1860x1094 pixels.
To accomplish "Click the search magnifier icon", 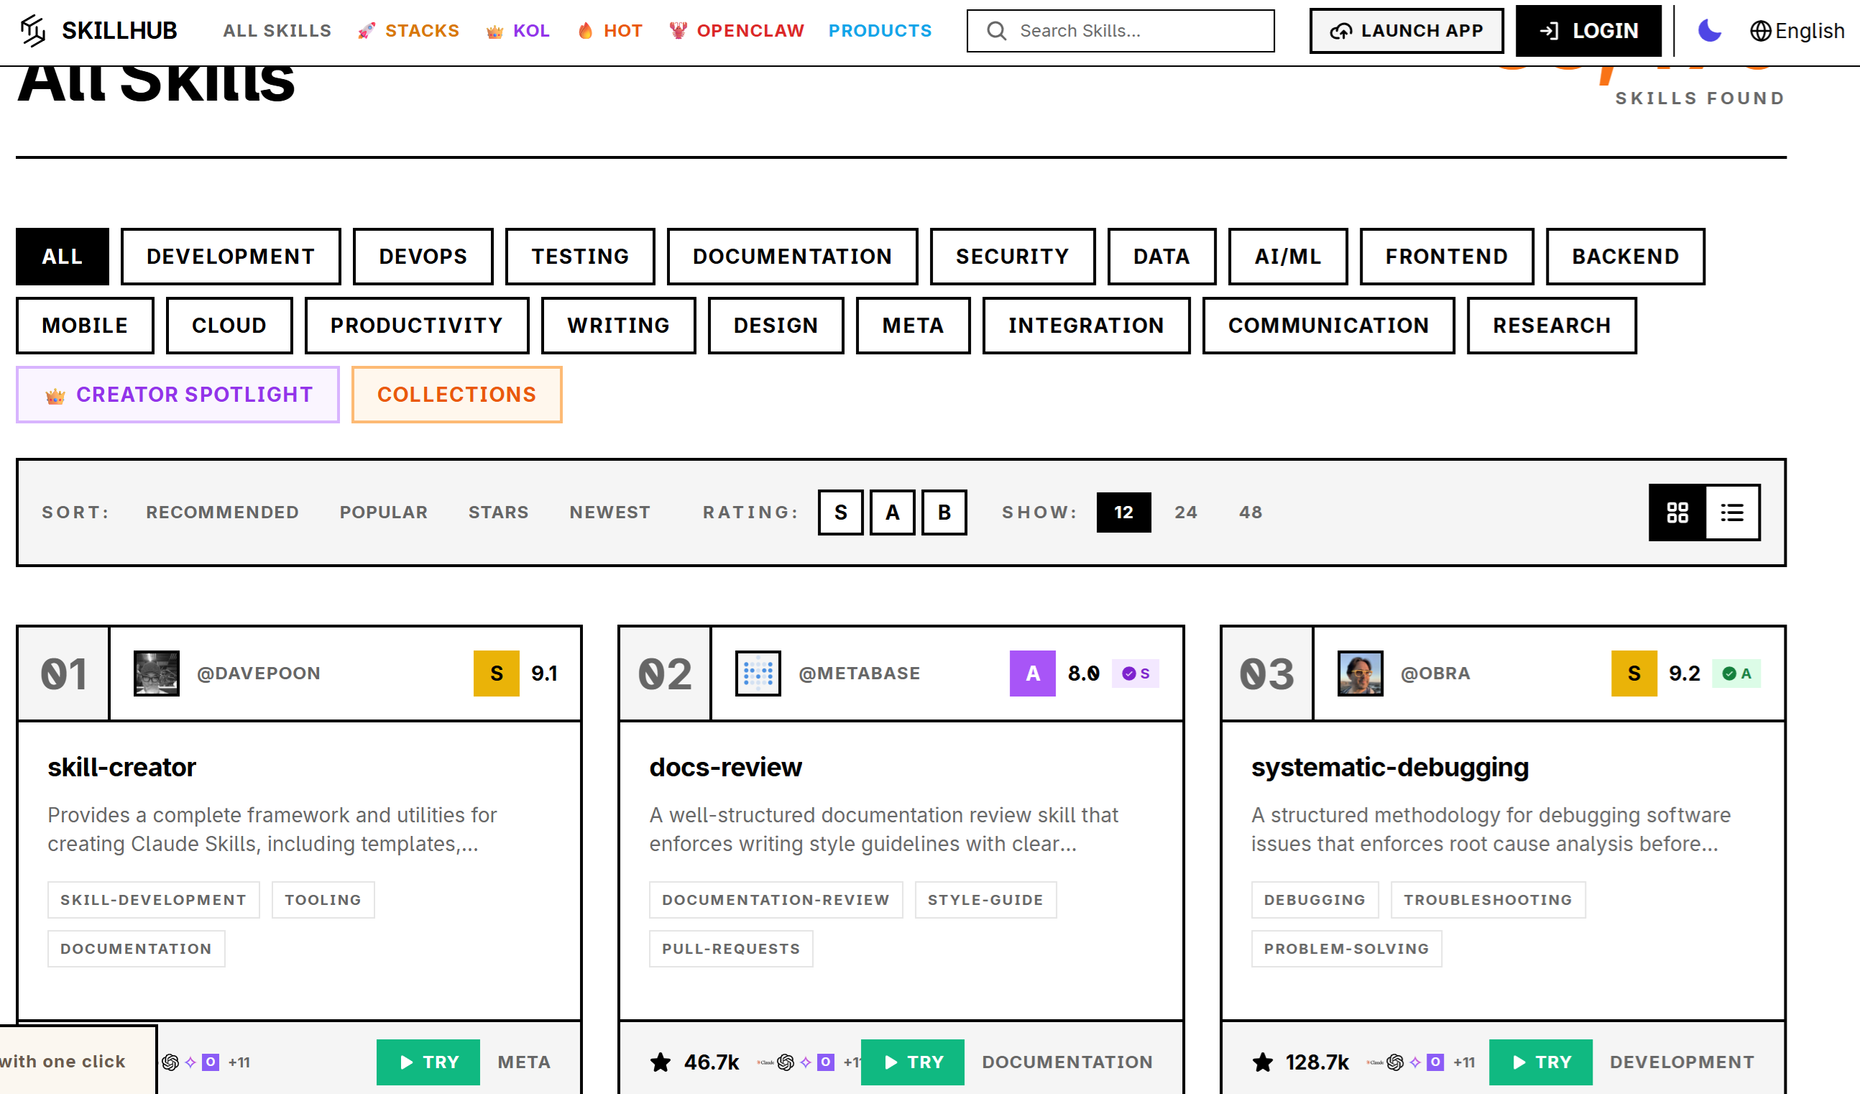I will coord(996,30).
